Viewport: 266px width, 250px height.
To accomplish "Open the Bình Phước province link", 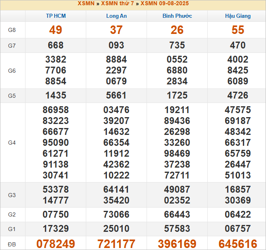I will [177, 16].
